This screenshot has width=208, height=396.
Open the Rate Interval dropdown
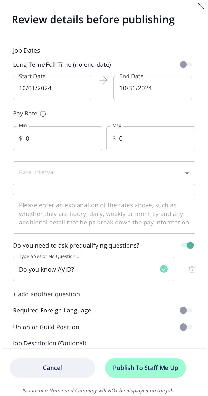point(104,173)
